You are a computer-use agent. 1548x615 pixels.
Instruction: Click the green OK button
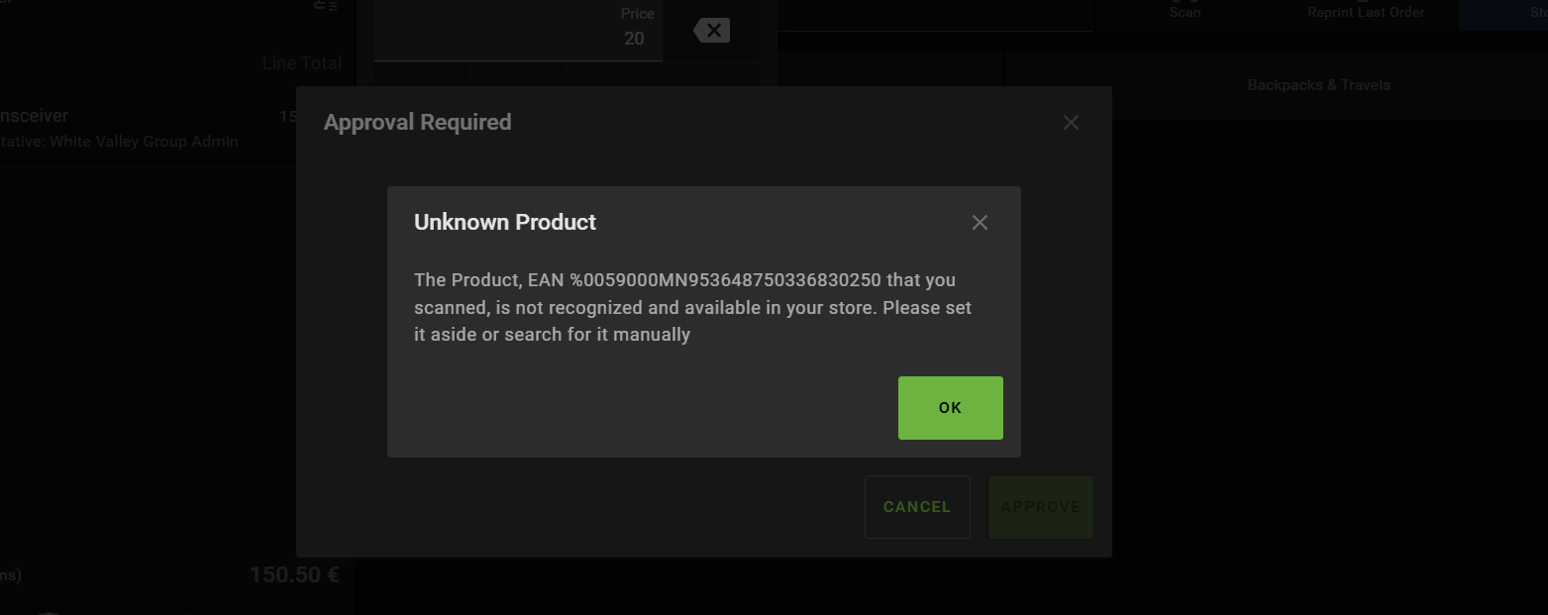[x=950, y=407]
